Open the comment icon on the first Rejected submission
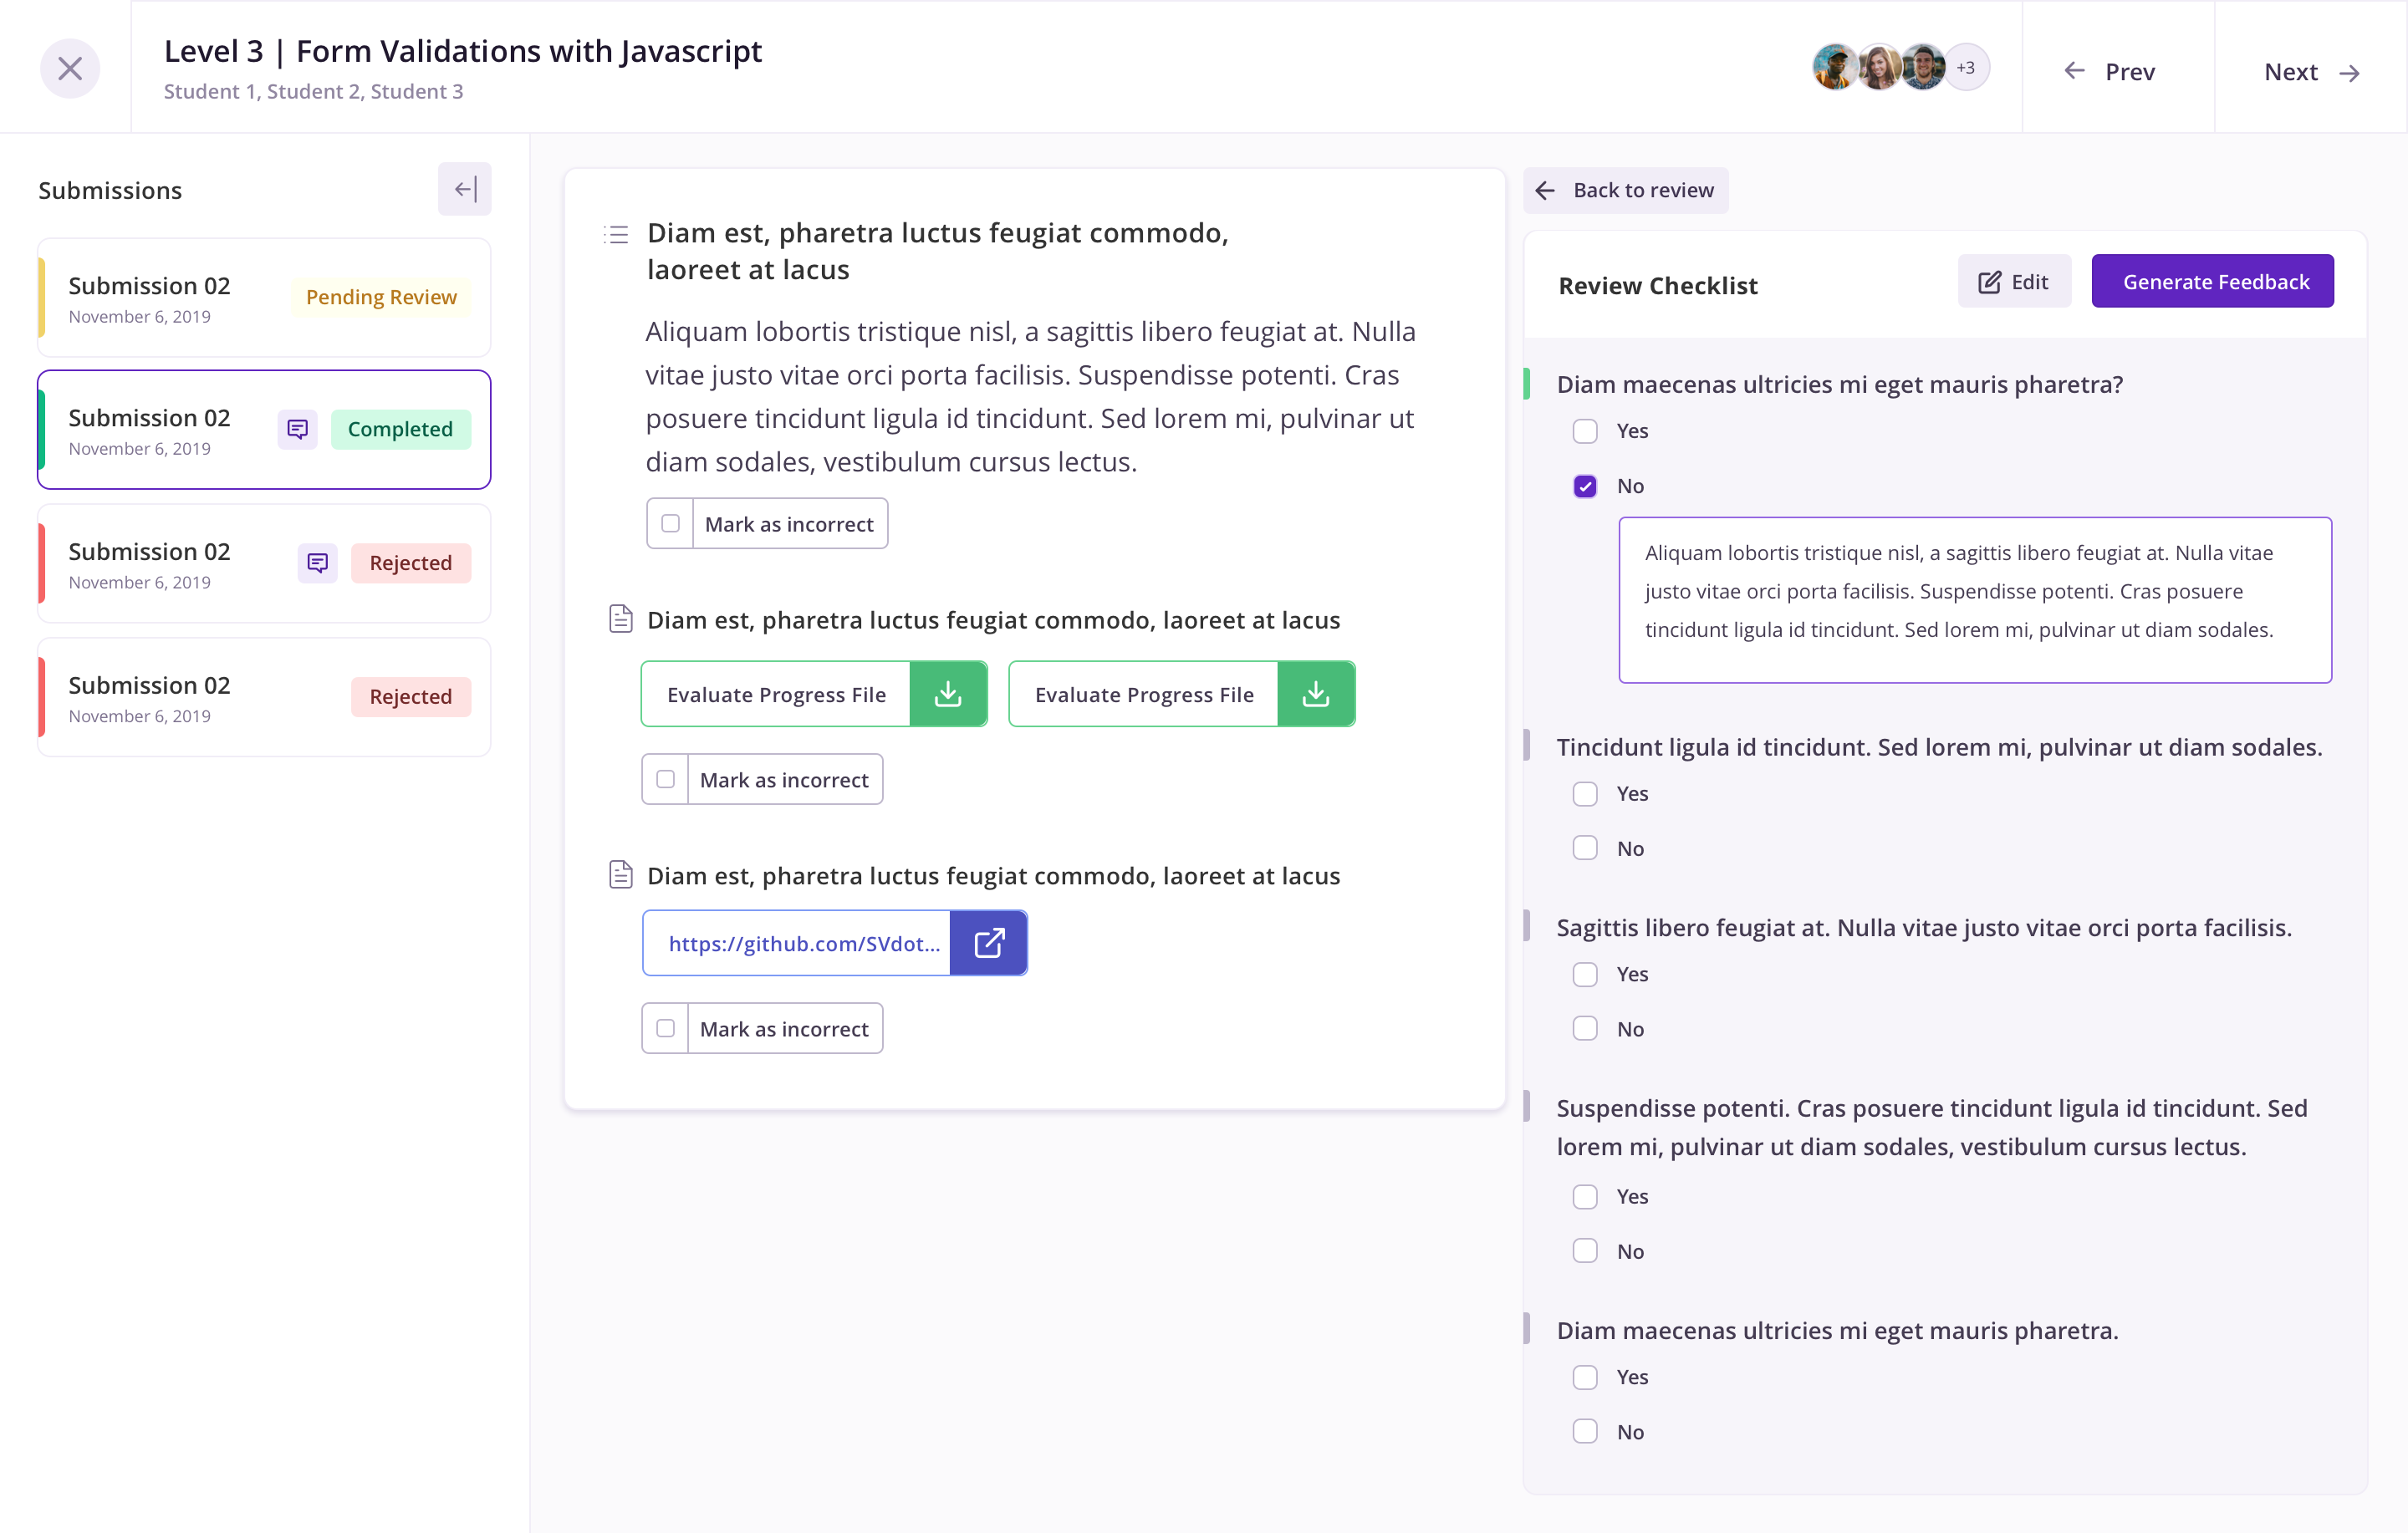The image size is (2408, 1533). pyautogui.click(x=317, y=563)
